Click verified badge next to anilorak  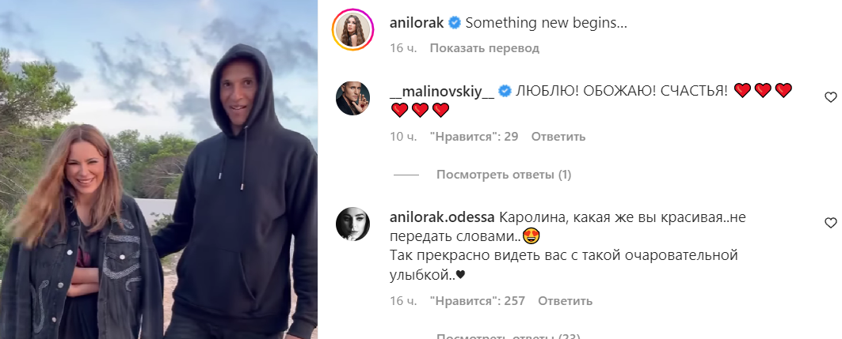[455, 23]
